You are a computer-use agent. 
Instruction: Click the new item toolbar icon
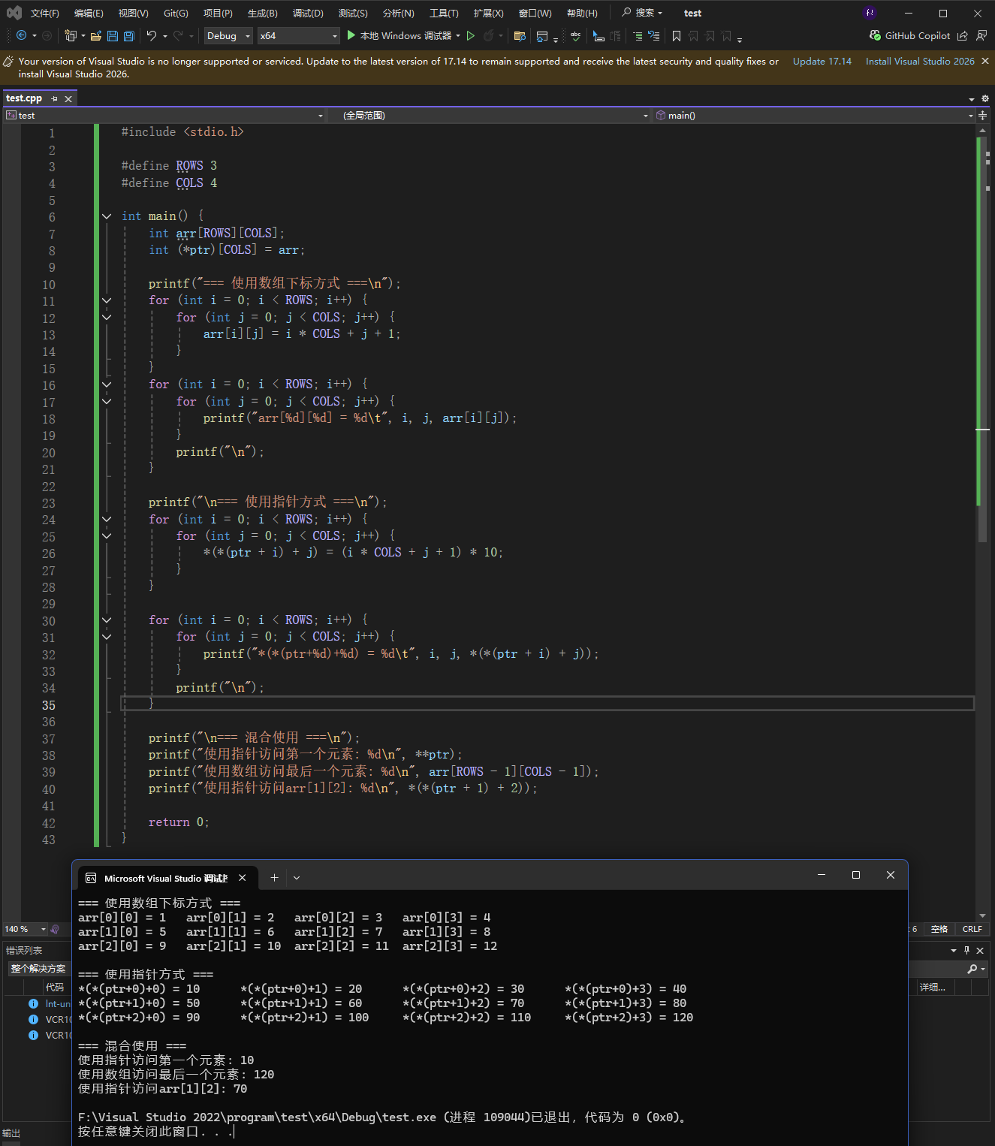click(x=71, y=35)
